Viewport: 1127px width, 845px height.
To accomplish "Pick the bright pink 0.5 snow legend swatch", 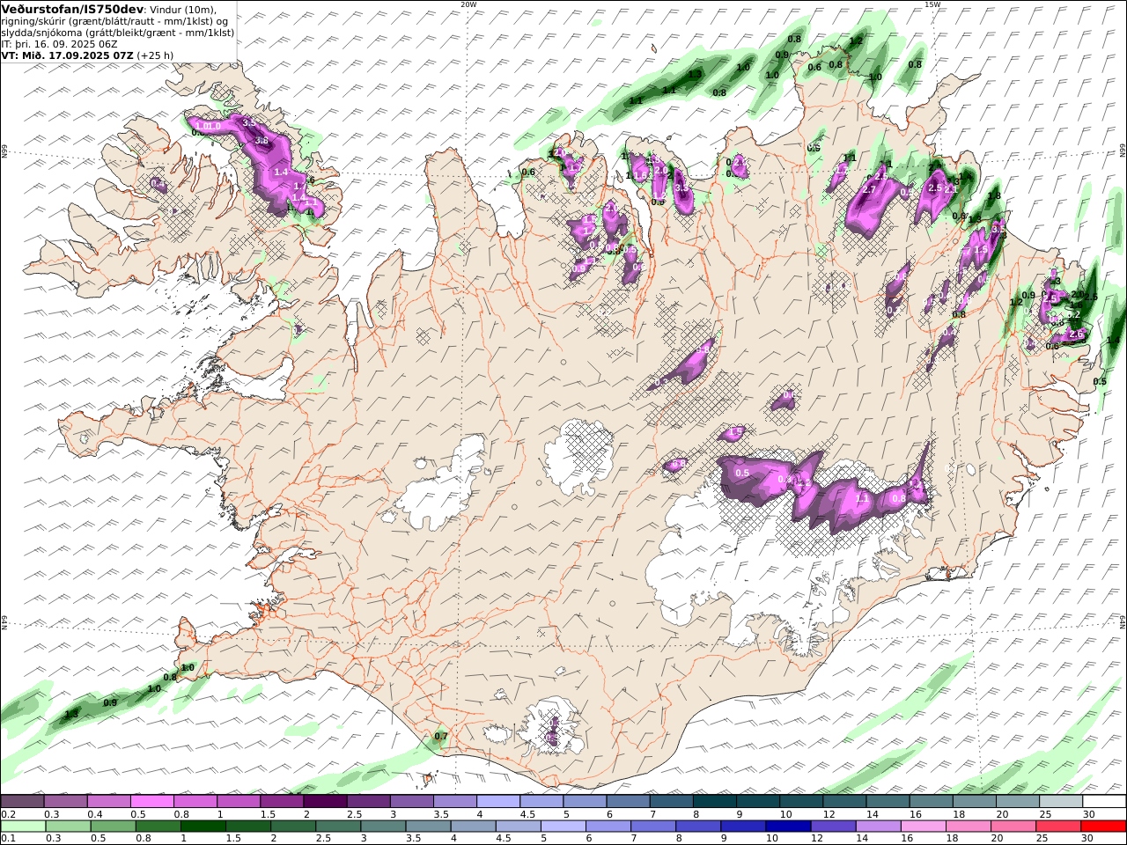I will pos(151,802).
